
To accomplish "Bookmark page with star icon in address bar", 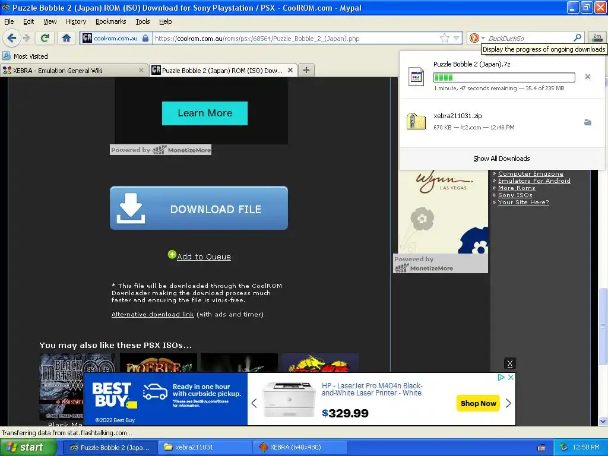I will pos(444,38).
